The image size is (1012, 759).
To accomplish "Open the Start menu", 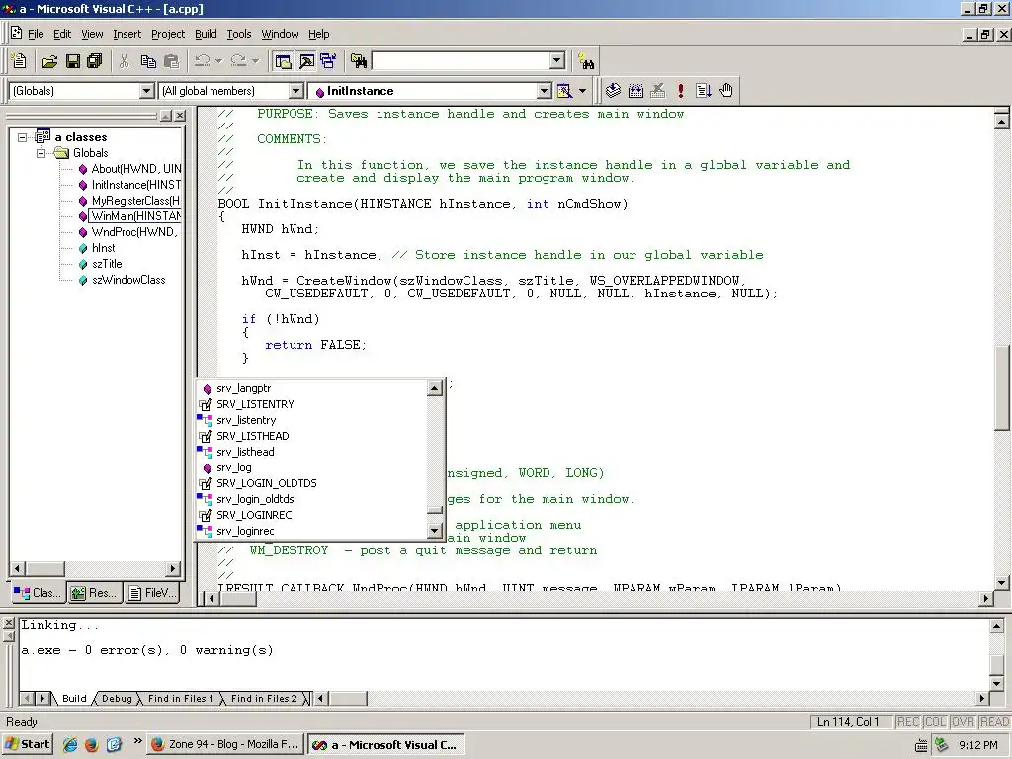I will 27,745.
